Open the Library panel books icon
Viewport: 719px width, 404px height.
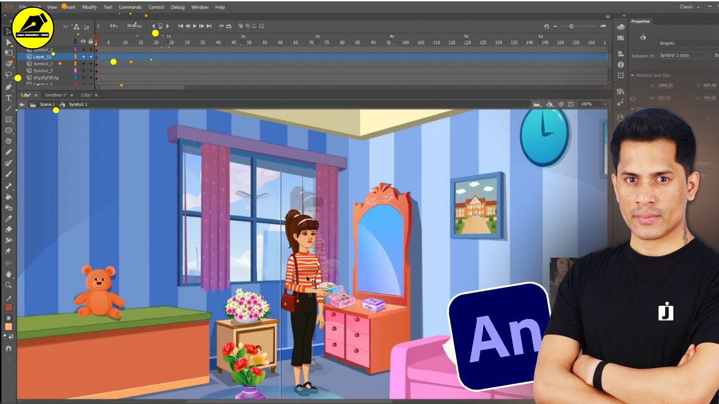click(x=621, y=91)
